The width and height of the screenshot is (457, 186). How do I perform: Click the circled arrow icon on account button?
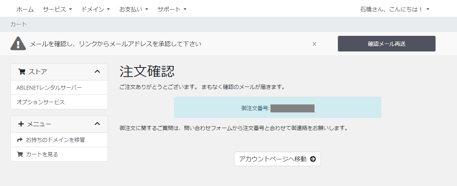313,159
